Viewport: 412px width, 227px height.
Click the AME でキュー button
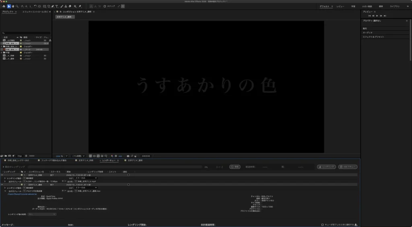pyautogui.click(x=348, y=167)
